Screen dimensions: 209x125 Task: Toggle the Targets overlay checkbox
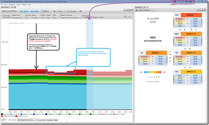pyautogui.click(x=92, y=17)
